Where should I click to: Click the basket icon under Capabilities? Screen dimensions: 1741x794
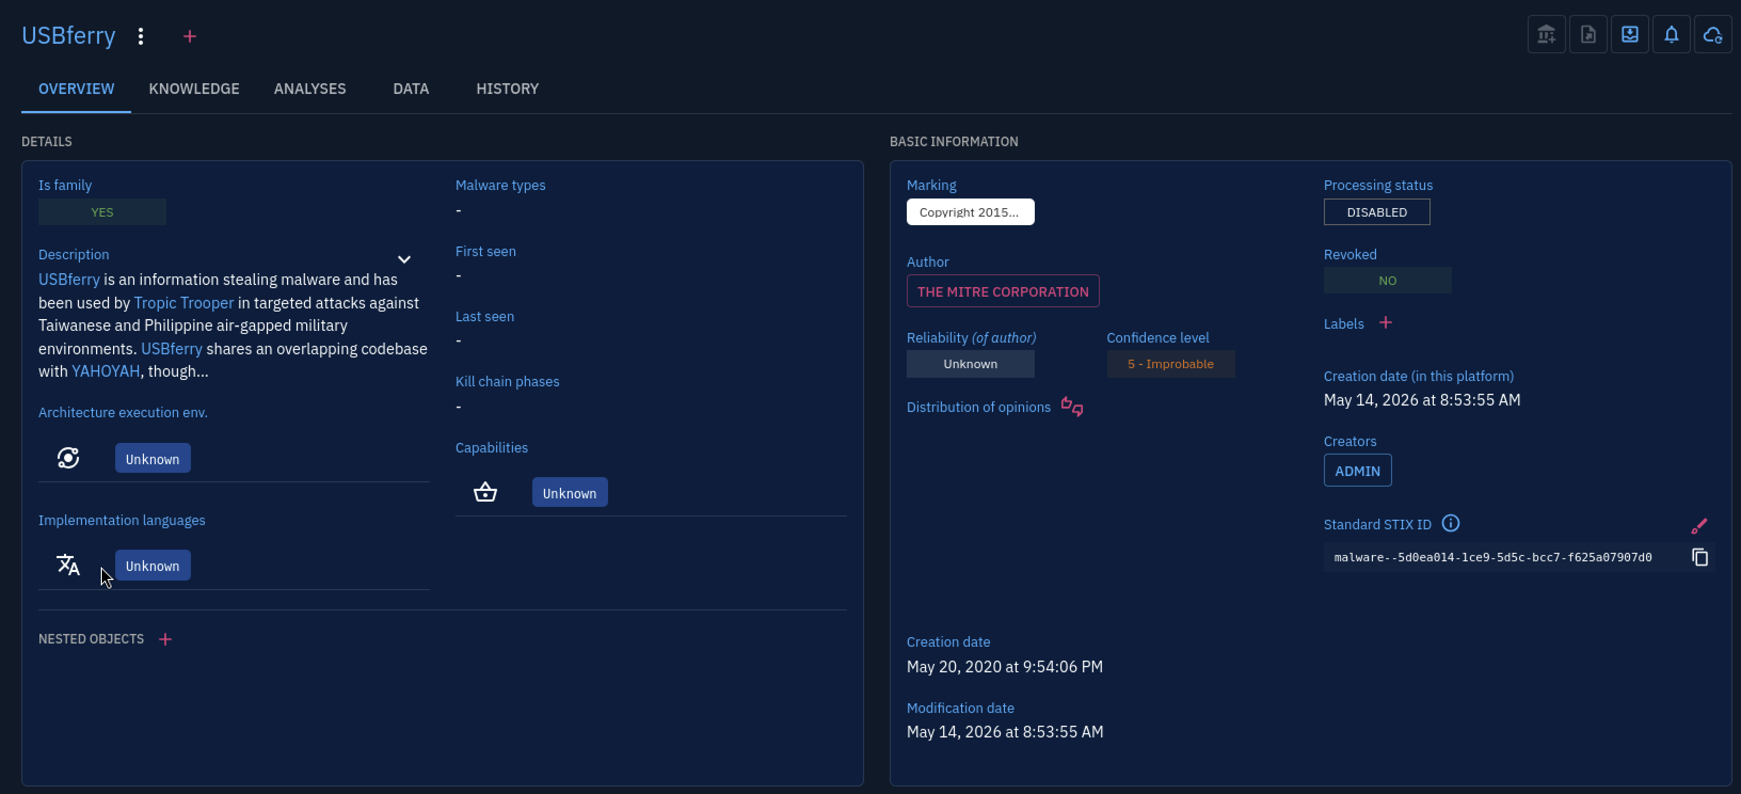tap(485, 493)
